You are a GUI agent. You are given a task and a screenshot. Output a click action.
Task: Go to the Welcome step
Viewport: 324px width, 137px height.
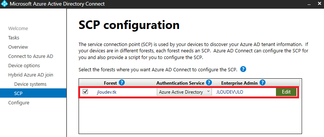18,29
